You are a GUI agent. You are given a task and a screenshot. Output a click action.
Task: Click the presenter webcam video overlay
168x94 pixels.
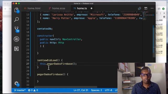pyautogui.click(x=143, y=78)
